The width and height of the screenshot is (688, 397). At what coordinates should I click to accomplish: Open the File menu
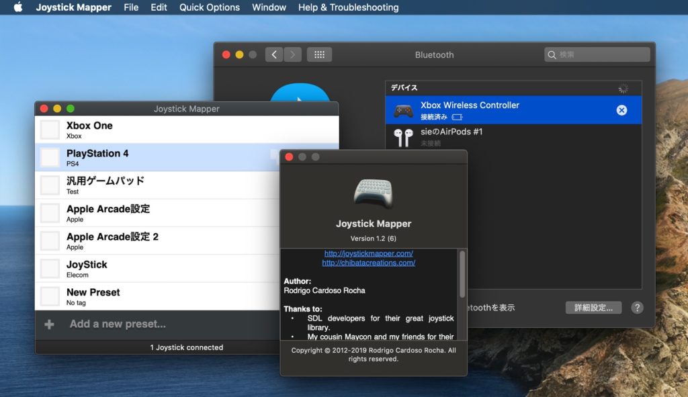coord(131,7)
